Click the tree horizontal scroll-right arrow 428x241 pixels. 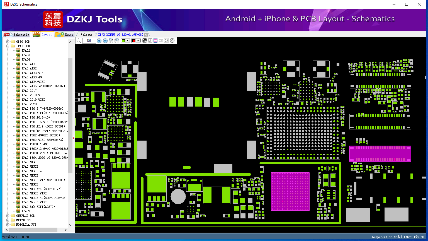pyautogui.click(x=66, y=230)
